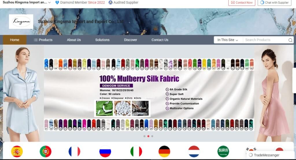The image size is (296, 160).
Task: Click color swatch number 90 green
Action: click(x=251, y=125)
